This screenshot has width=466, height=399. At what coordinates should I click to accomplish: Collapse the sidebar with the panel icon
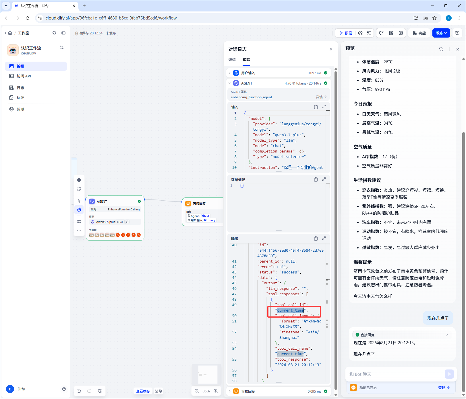pyautogui.click(x=63, y=33)
